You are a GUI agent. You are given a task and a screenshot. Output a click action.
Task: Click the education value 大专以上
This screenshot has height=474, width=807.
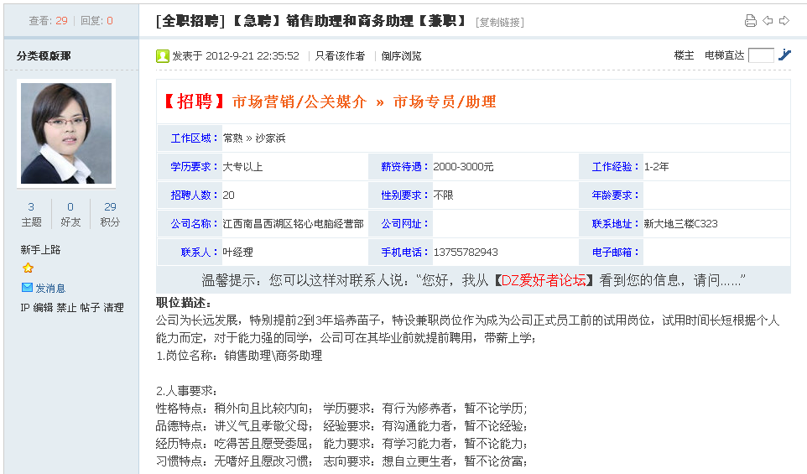point(242,167)
